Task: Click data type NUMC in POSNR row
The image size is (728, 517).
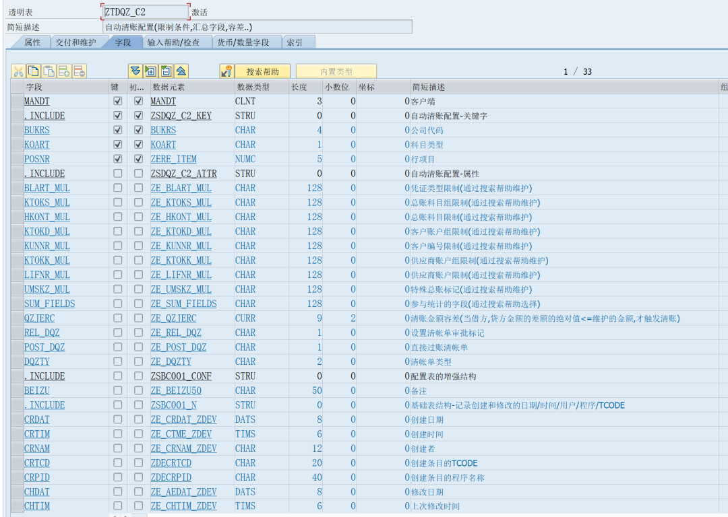Action: 245,159
